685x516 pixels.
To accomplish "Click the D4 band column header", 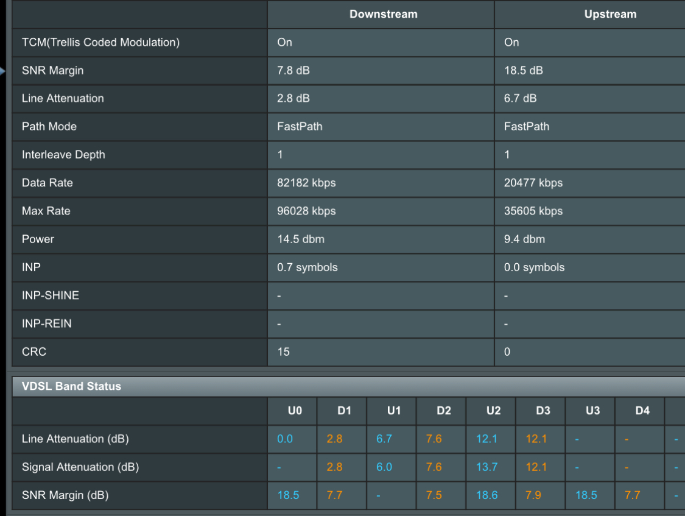I will 642,411.
